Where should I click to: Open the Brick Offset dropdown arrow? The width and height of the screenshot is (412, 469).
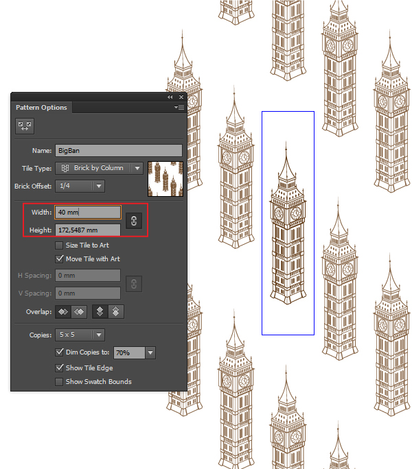tap(99, 186)
